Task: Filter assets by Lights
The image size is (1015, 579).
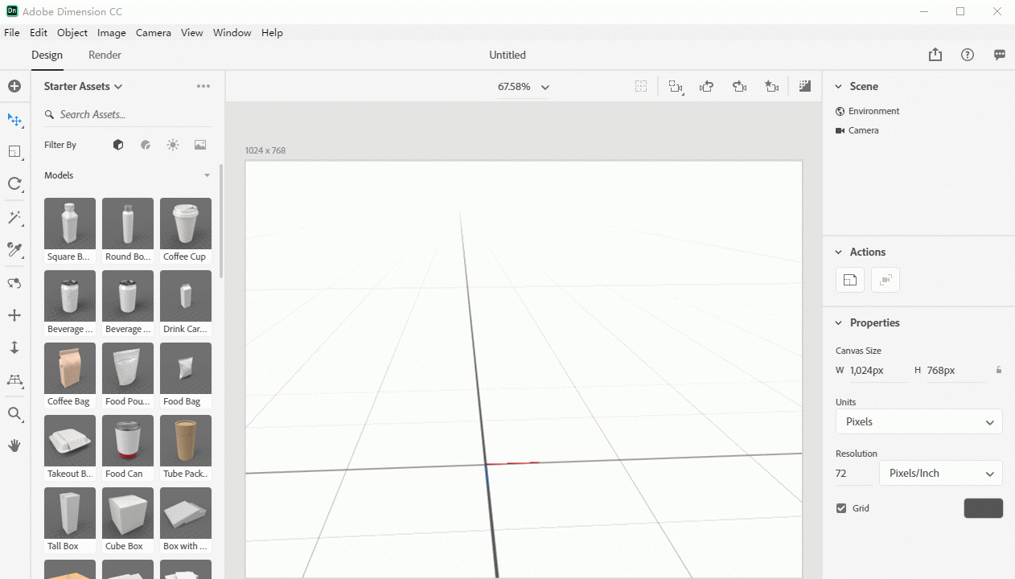Action: point(173,145)
